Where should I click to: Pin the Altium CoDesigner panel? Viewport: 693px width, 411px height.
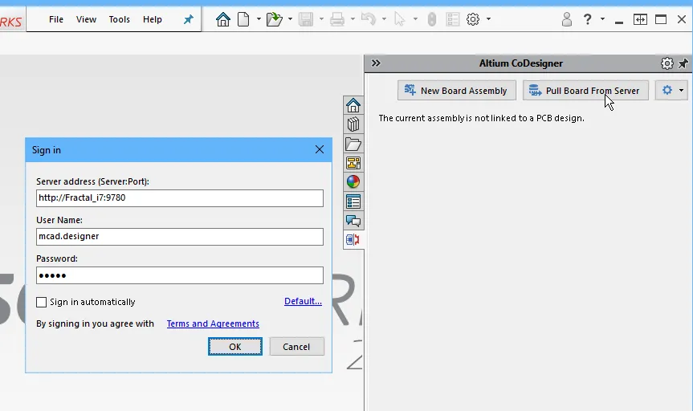click(x=683, y=63)
